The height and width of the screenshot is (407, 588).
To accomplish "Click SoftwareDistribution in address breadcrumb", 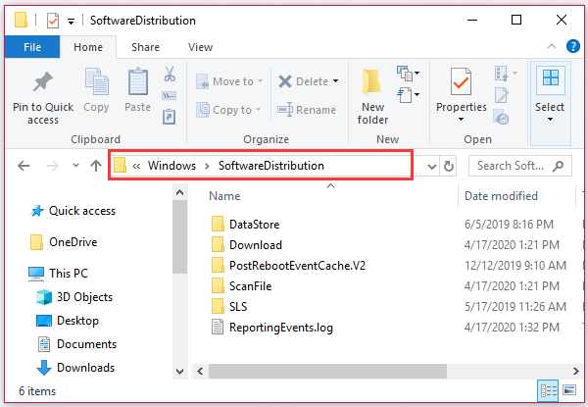I will [271, 166].
